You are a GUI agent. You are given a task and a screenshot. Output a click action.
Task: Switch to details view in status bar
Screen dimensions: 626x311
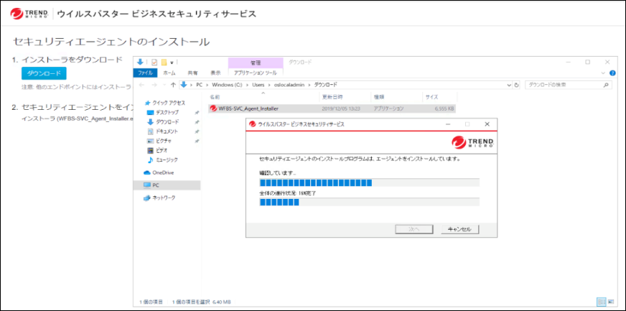601,302
